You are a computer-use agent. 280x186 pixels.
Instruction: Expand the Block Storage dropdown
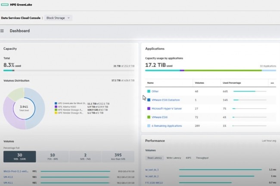click(59, 18)
